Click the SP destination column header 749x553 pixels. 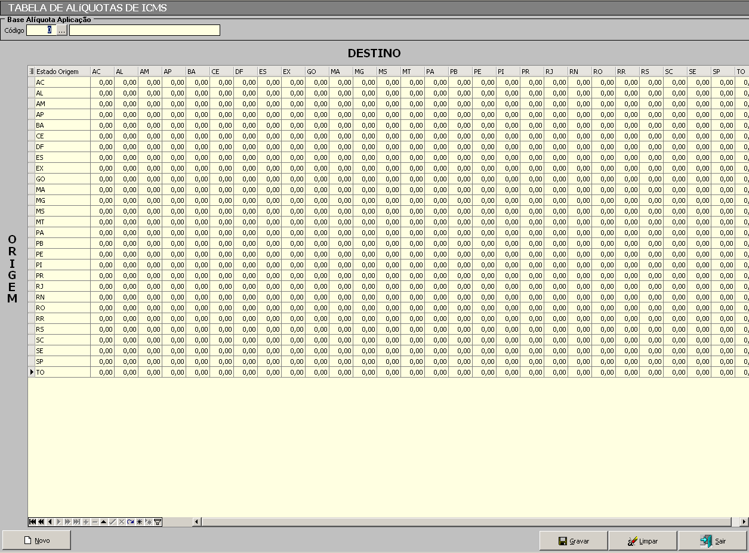(722, 72)
